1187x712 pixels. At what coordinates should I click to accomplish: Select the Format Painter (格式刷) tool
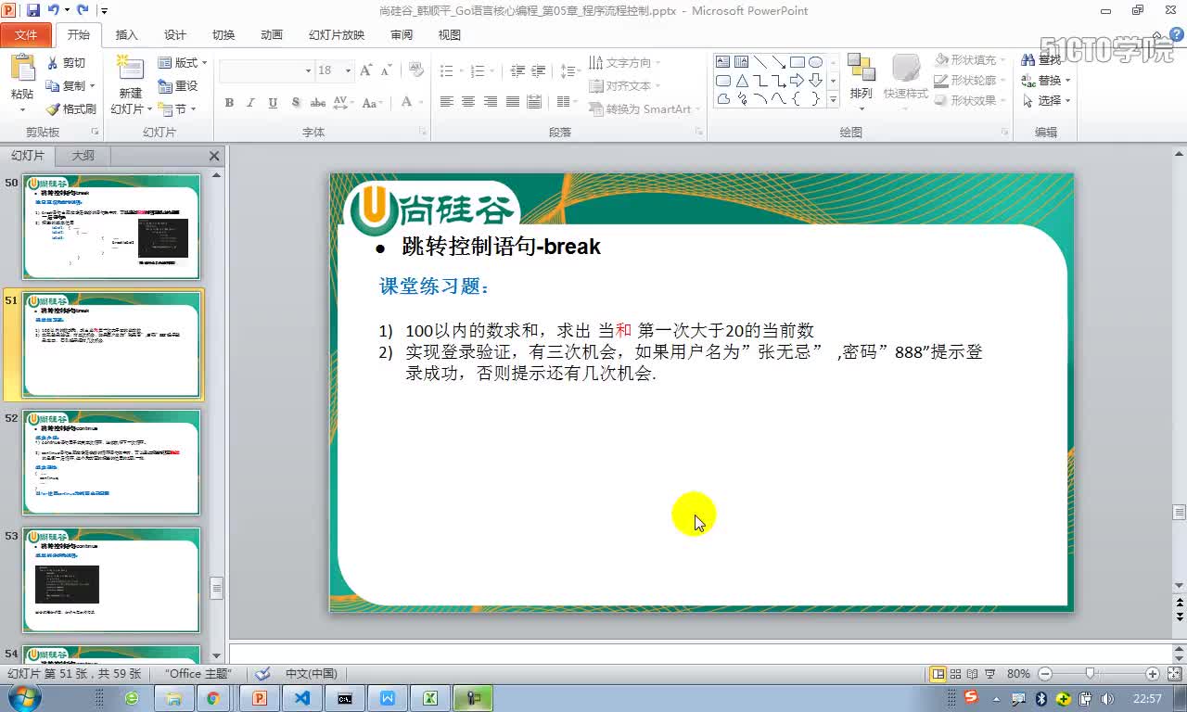click(x=71, y=108)
